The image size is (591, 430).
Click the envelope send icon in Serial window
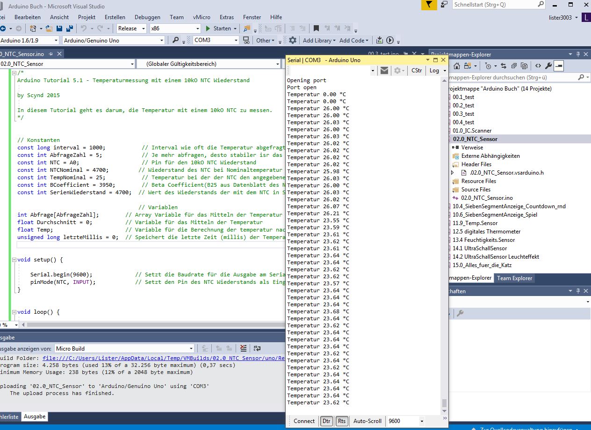384,70
